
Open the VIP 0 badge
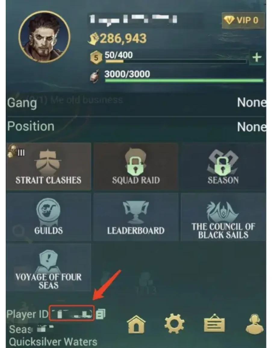[243, 20]
